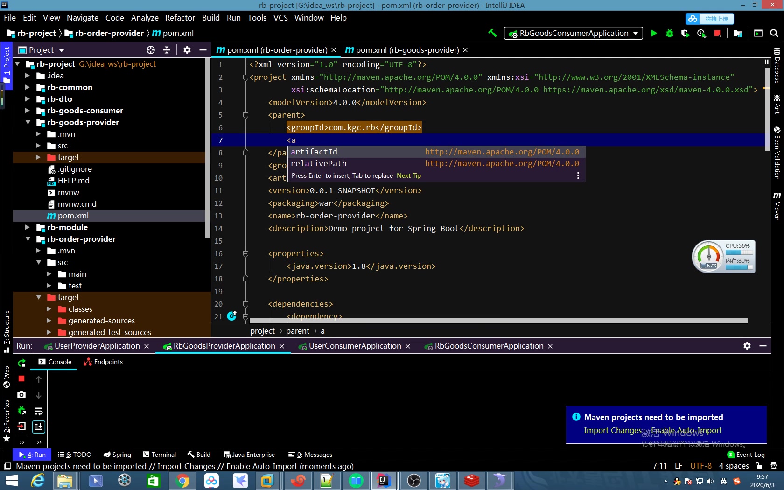The height and width of the screenshot is (490, 784).
Task: Open Chrome from Windows taskbar
Action: click(182, 480)
